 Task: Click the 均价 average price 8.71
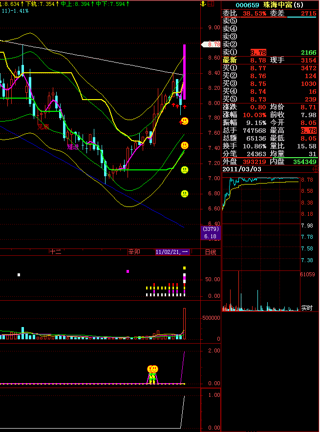coord(308,107)
